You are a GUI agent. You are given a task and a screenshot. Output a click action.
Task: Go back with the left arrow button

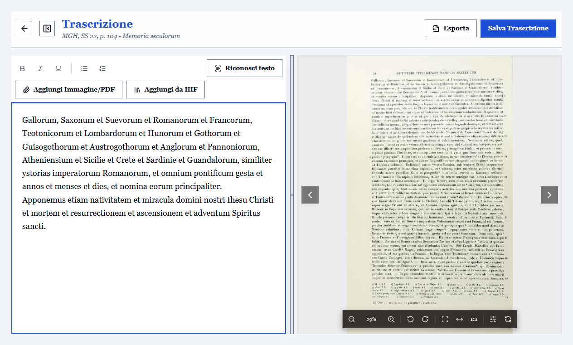click(24, 28)
